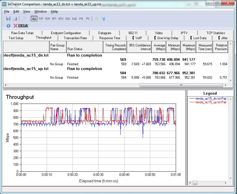Select tenda_ac15_up.tst legend entry
Image resolution: width=237 pixels, height=194 pixels.
[x=208, y=102]
